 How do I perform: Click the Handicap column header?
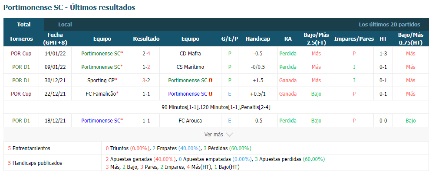click(257, 39)
